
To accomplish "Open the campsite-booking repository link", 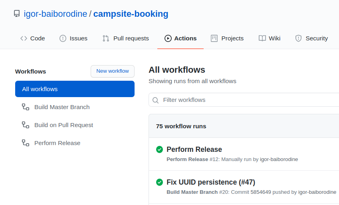I will pos(131,14).
